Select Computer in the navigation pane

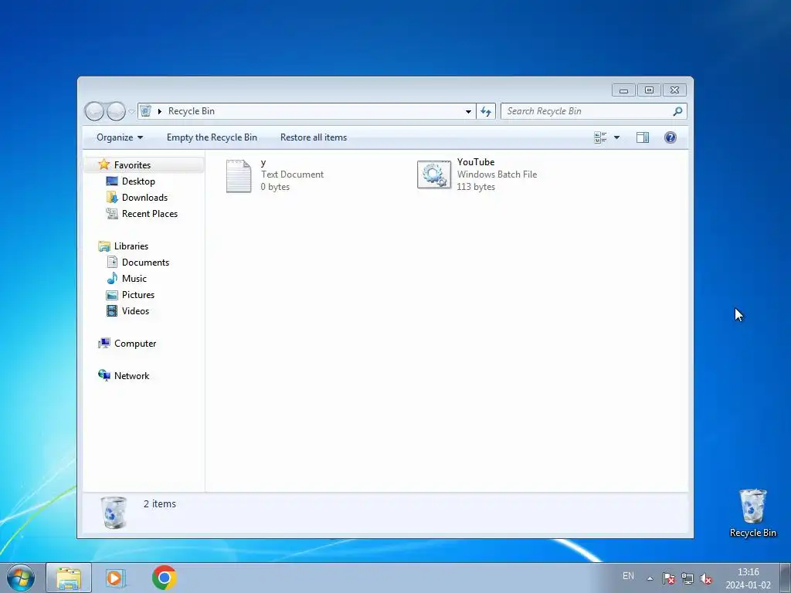click(x=135, y=344)
